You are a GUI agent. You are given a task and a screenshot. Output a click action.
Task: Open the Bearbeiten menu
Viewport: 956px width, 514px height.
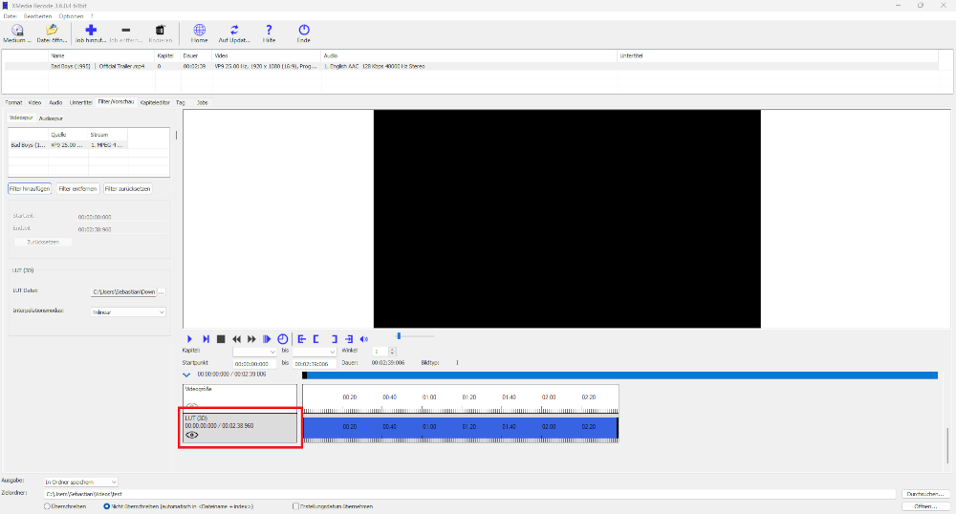[38, 16]
